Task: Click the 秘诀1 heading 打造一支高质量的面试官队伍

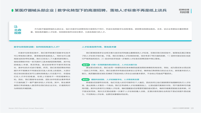Action: [114, 65]
